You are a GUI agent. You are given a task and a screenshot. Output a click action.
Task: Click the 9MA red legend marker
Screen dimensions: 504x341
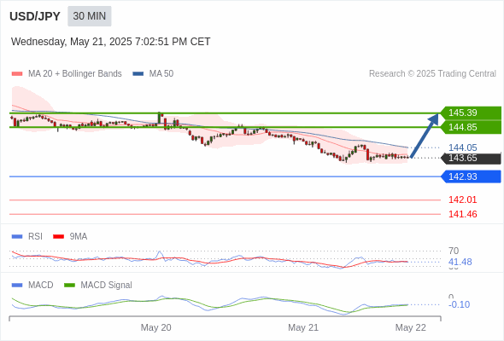[58, 237]
